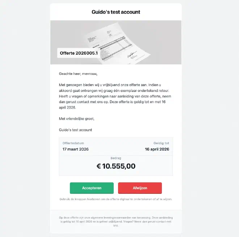Click the Bedrag label
239x237 pixels.
click(x=116, y=158)
